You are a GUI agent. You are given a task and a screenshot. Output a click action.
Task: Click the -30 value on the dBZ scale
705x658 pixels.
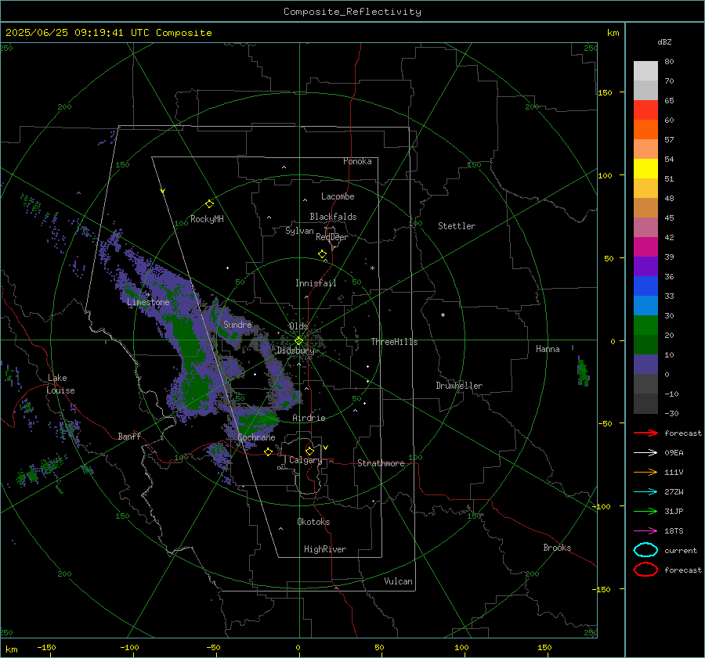pos(671,413)
